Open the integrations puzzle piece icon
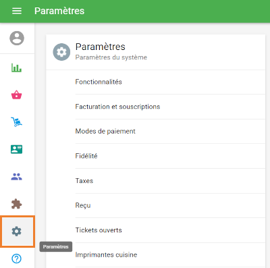270x268 pixels. click(17, 204)
